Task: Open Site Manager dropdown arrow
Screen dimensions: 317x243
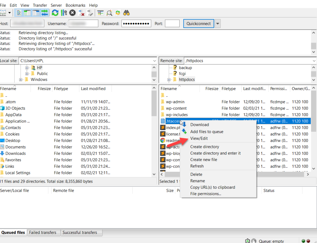Action: pyautogui.click(x=10, y=13)
